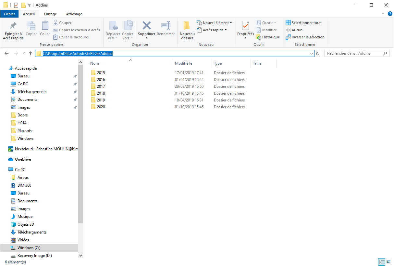Open the help question mark icon

[x=390, y=14]
